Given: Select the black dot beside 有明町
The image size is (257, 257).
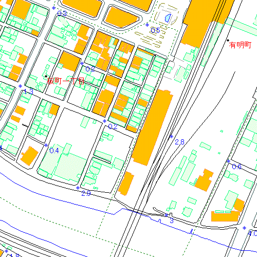Looking at the screenshot, I should 228,41.
